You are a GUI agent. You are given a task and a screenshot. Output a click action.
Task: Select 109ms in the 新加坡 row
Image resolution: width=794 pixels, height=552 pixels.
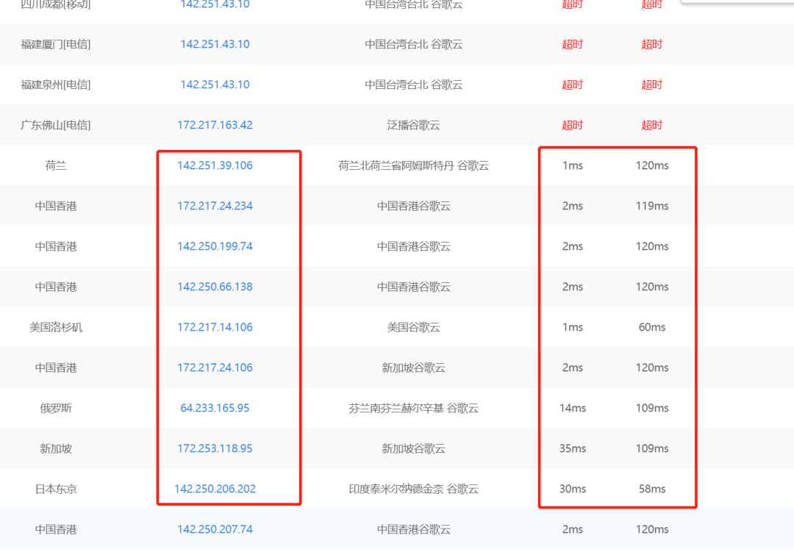click(x=652, y=448)
